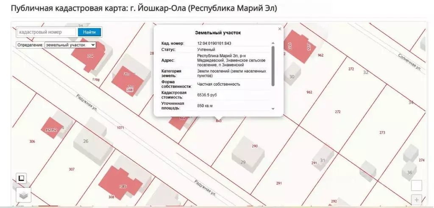Click the address value Республика Марий Эл

(x=231, y=60)
